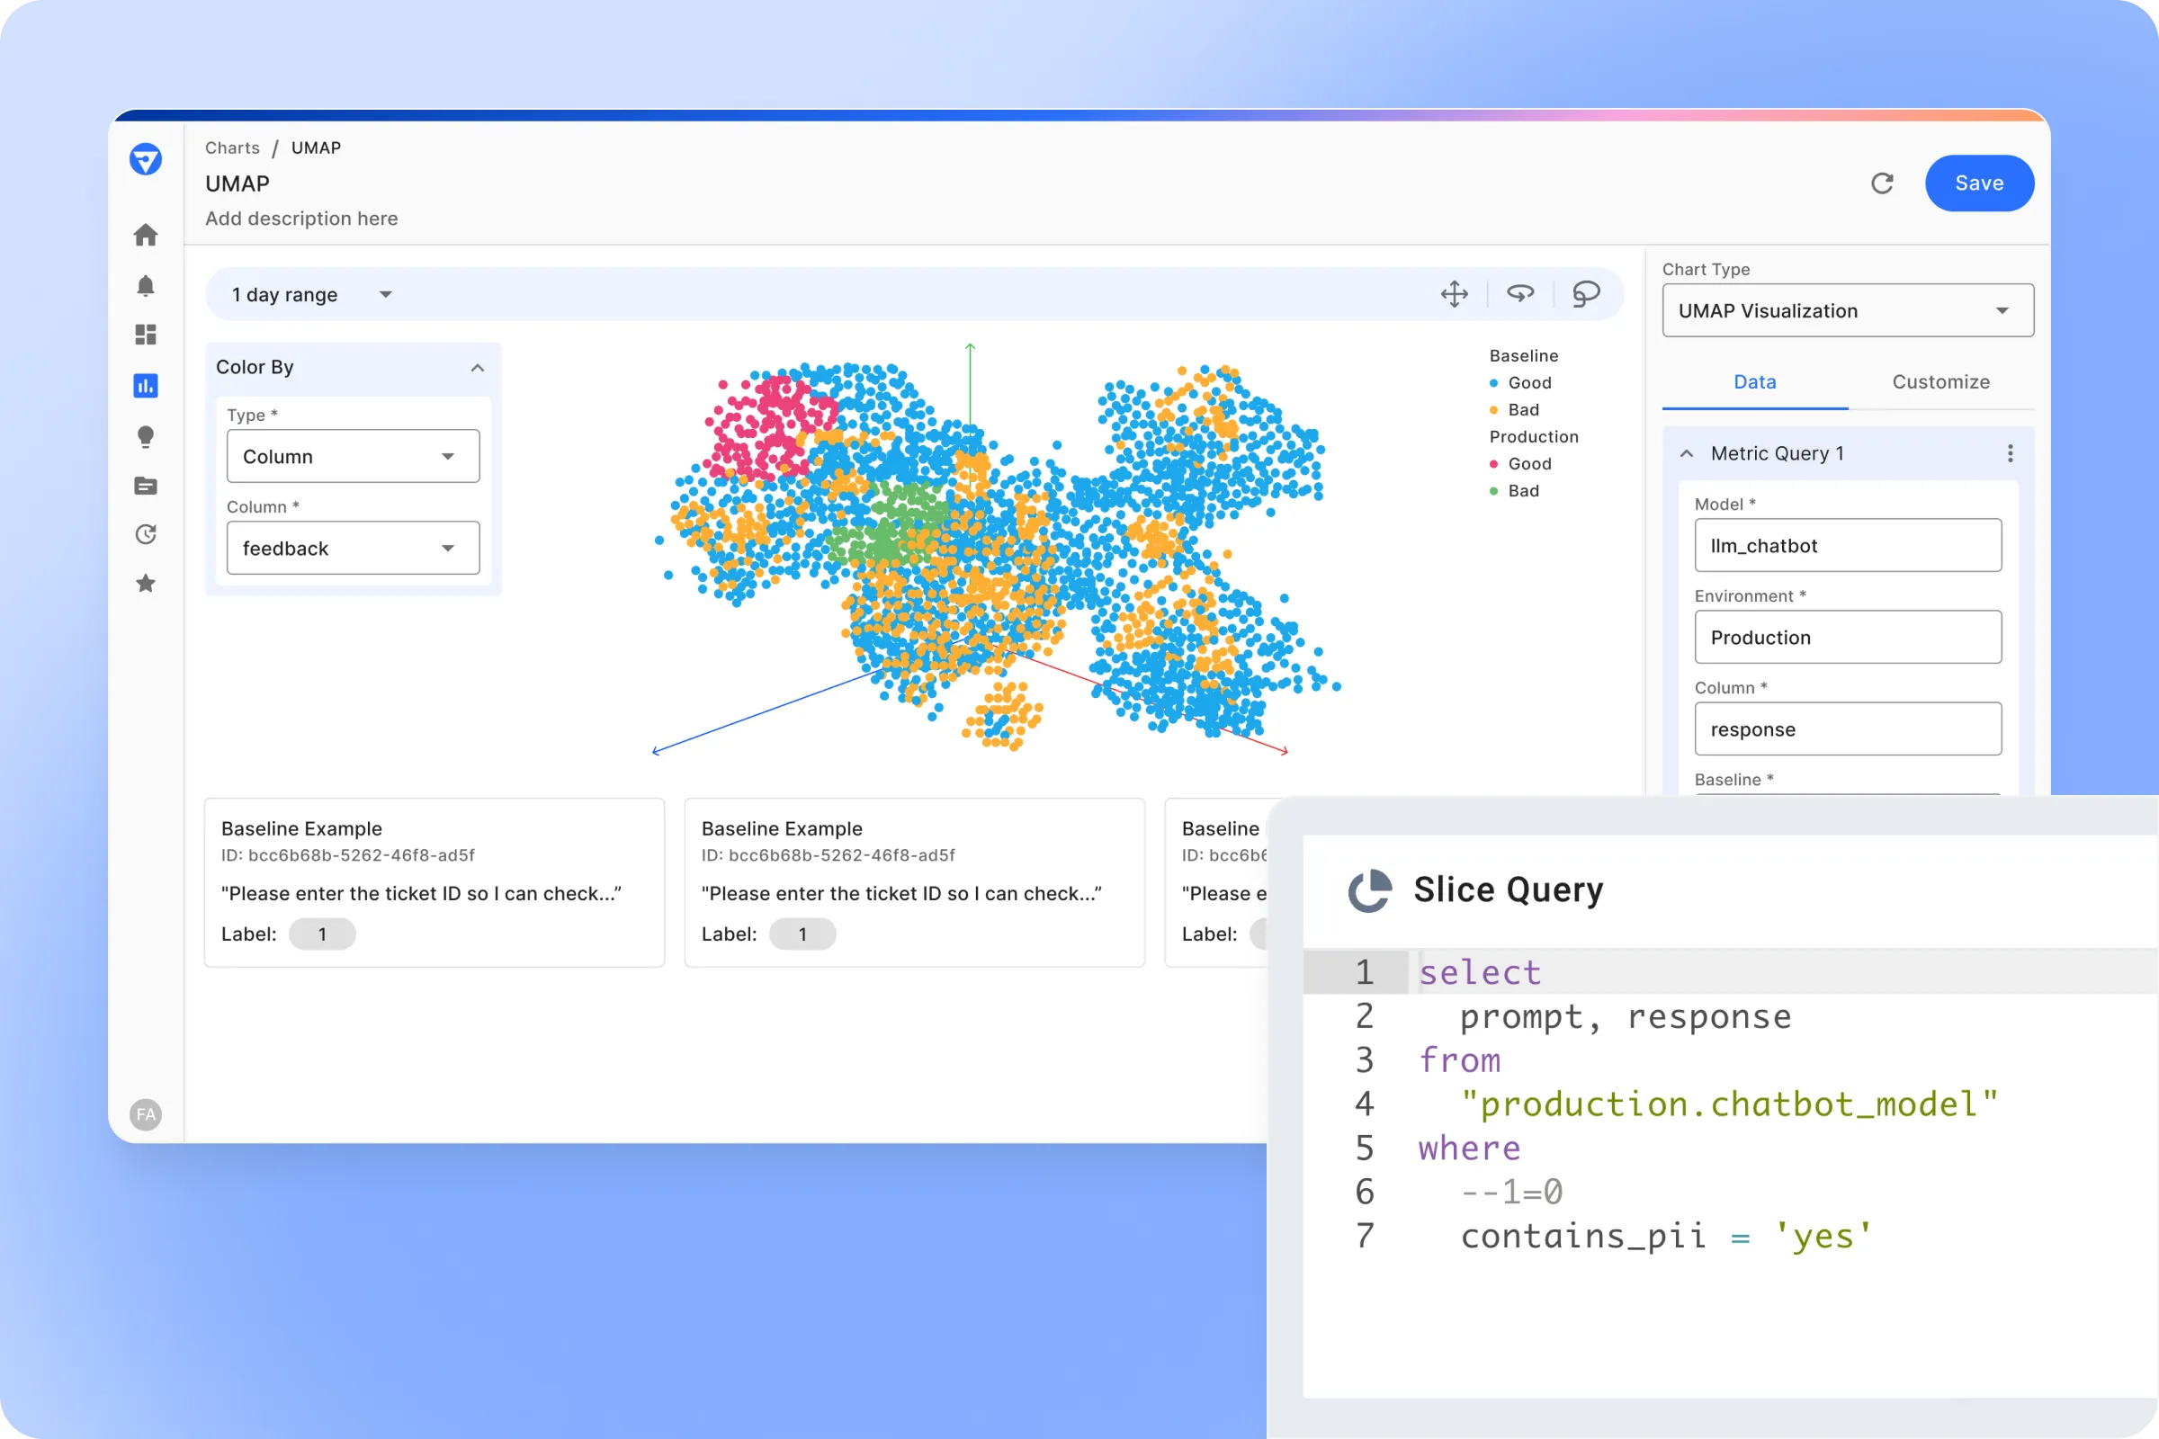This screenshot has height=1439, width=2159.
Task: Click the Save button
Action: (x=1979, y=183)
